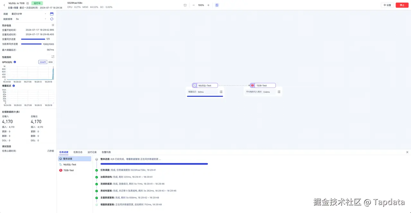Click the 1065/1065 table sync count
This screenshot has width=411, height=213.
point(48,44)
